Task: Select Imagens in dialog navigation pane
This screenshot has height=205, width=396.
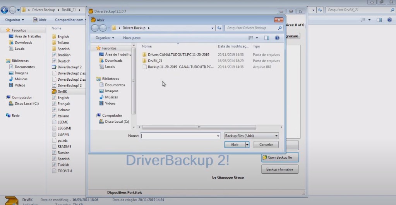Action: click(111, 91)
